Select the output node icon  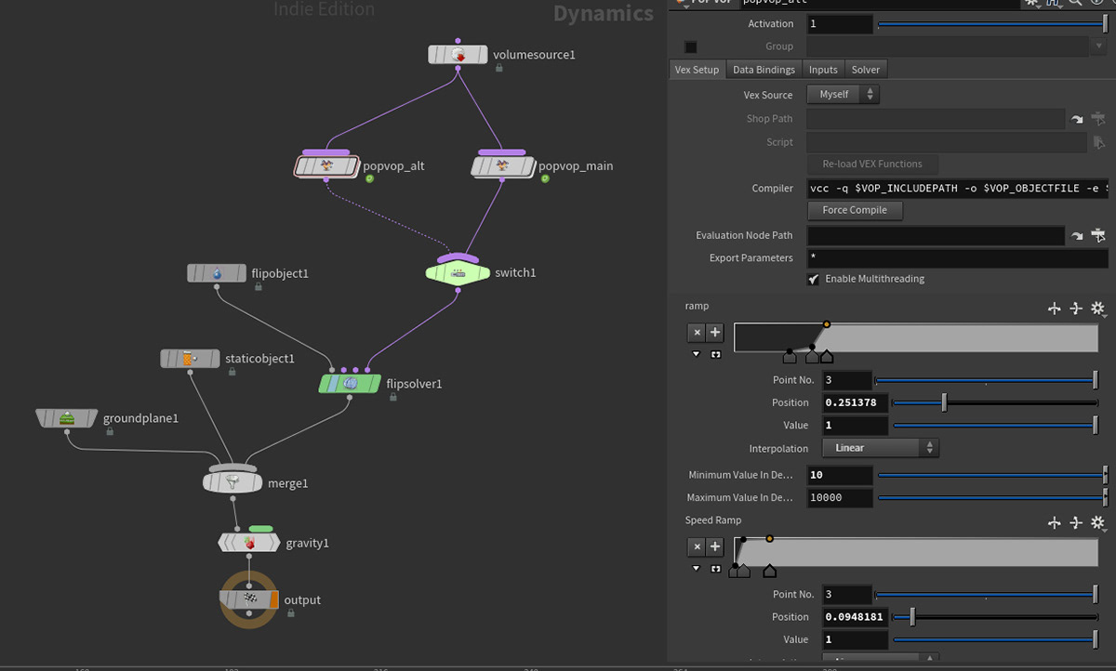coord(248,599)
